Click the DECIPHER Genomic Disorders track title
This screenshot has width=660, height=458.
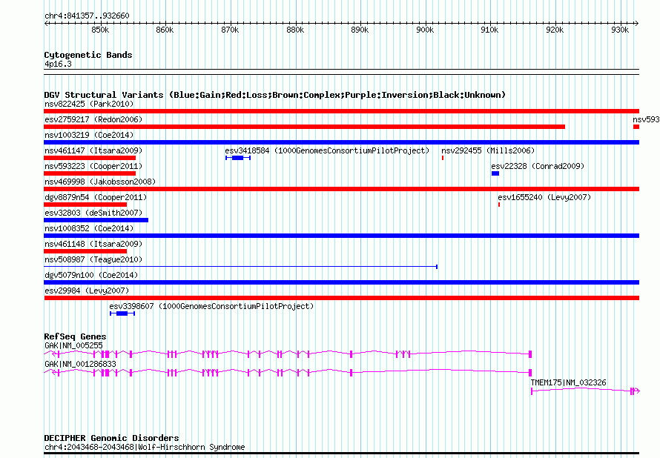click(x=111, y=438)
